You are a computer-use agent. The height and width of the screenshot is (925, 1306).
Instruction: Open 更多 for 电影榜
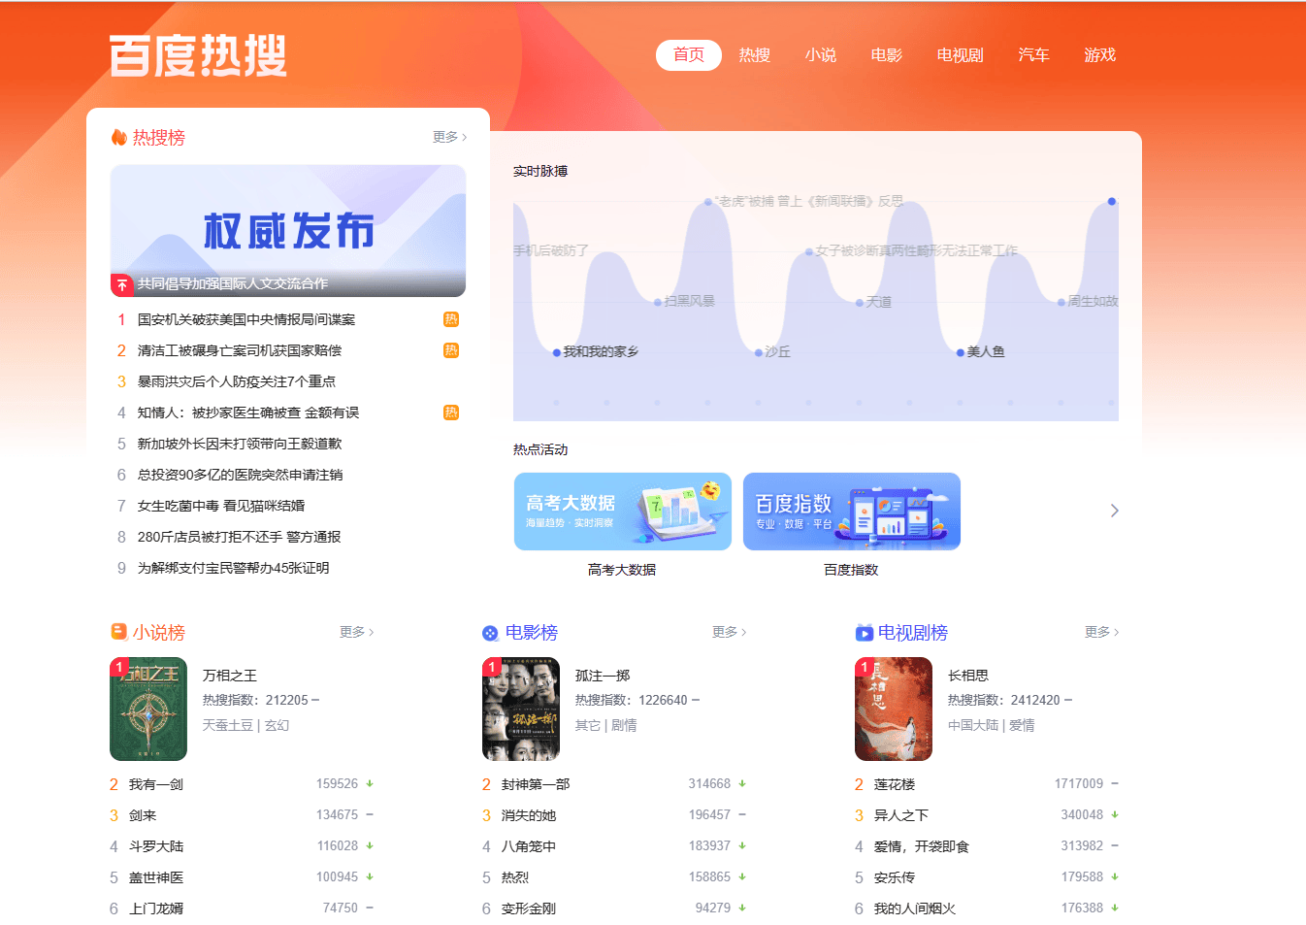[729, 632]
